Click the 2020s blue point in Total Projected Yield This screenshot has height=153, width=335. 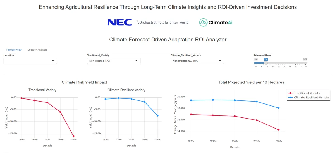191,100
